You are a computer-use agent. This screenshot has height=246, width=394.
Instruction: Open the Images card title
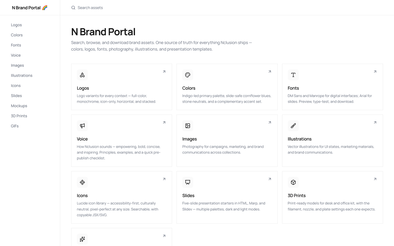click(190, 139)
